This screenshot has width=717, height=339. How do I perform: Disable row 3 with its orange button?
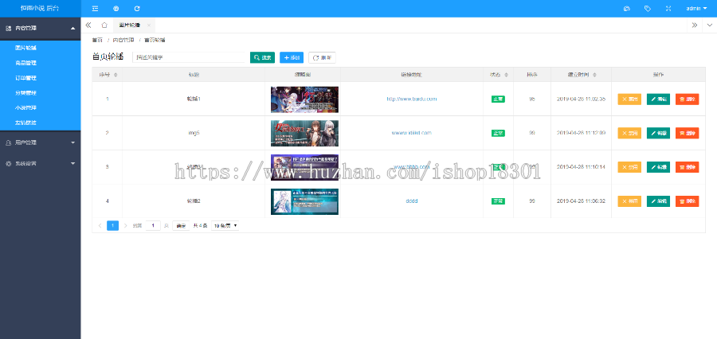pyautogui.click(x=629, y=167)
